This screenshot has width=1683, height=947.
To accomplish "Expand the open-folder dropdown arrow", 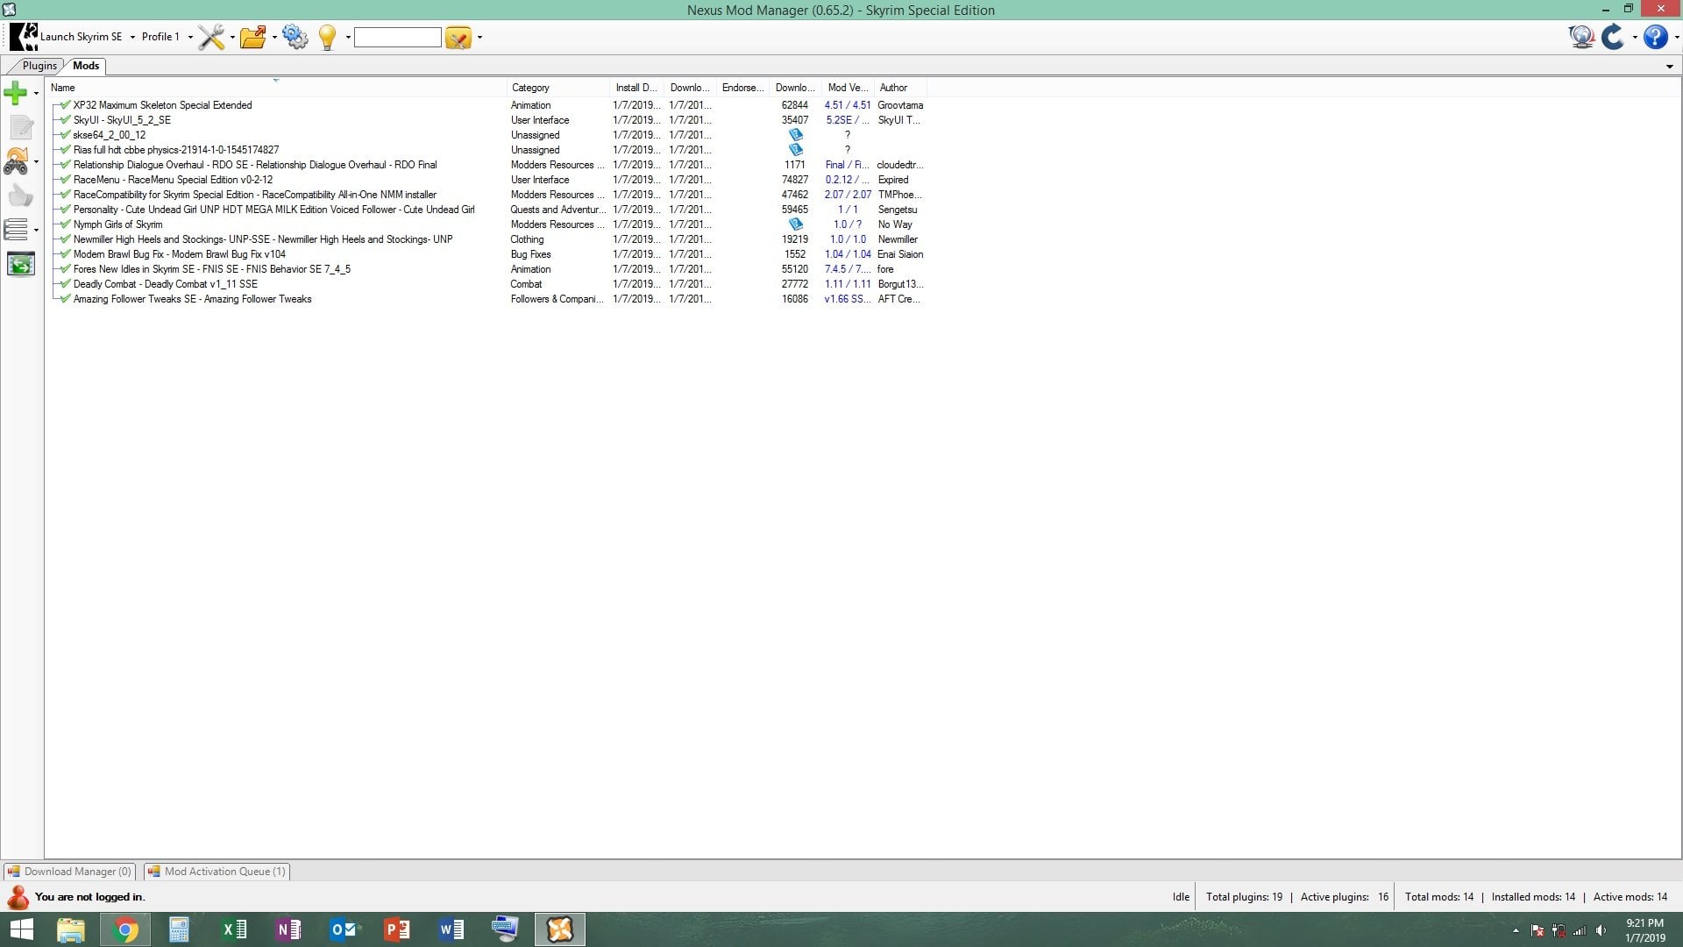I will 274,37.
